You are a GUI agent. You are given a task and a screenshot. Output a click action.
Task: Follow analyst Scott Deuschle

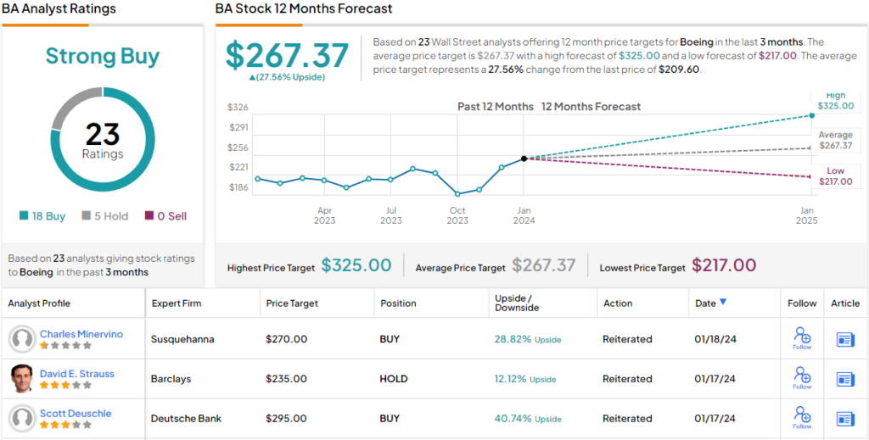pyautogui.click(x=802, y=418)
